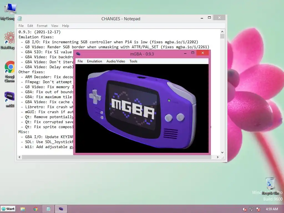Open Chrome from the taskbar

[35, 209]
